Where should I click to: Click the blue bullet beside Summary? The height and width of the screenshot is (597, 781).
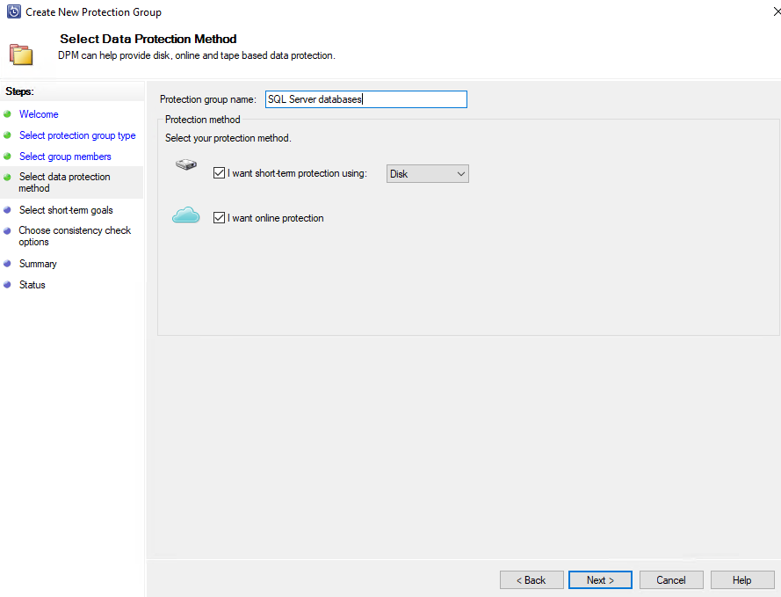(x=7, y=264)
